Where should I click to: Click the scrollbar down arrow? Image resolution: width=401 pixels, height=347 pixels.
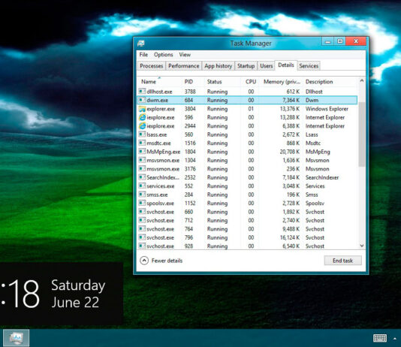point(362,246)
